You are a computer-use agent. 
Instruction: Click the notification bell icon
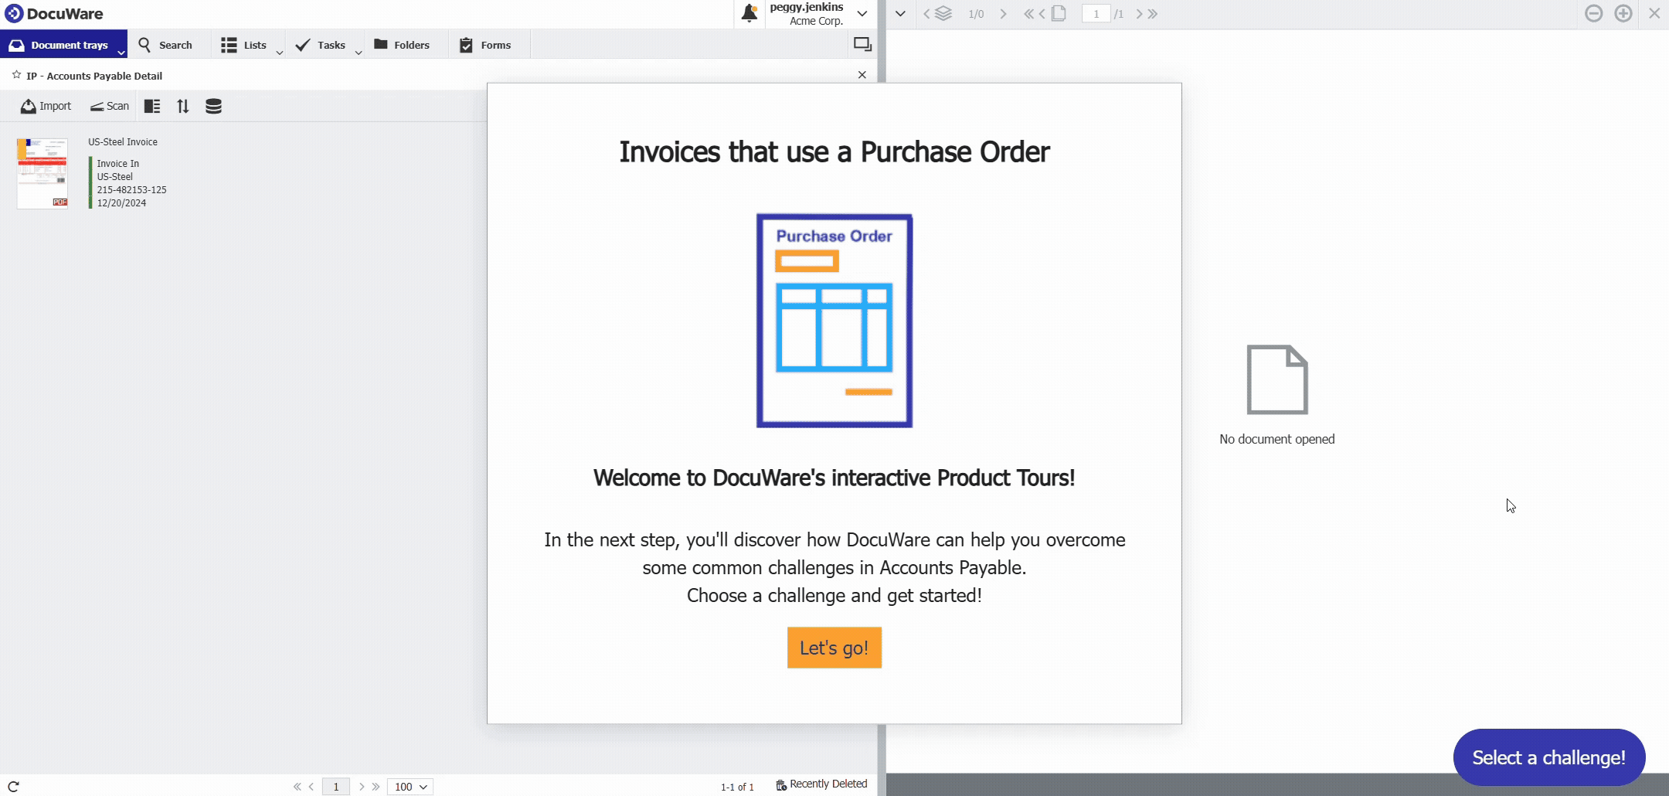pyautogui.click(x=749, y=13)
